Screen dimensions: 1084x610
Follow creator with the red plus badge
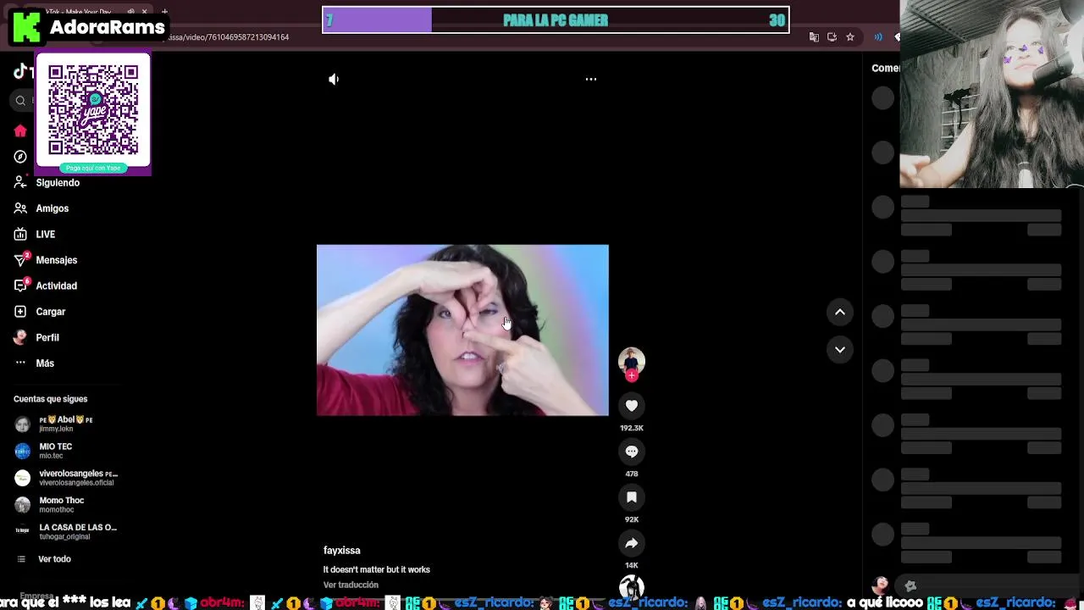[x=632, y=375]
